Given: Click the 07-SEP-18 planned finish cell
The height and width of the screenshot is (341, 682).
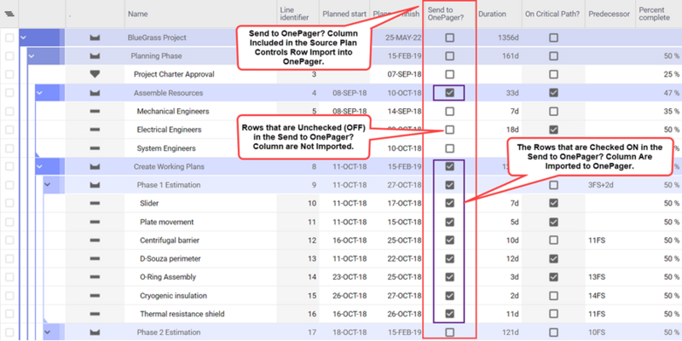Looking at the screenshot, I should (x=404, y=74).
